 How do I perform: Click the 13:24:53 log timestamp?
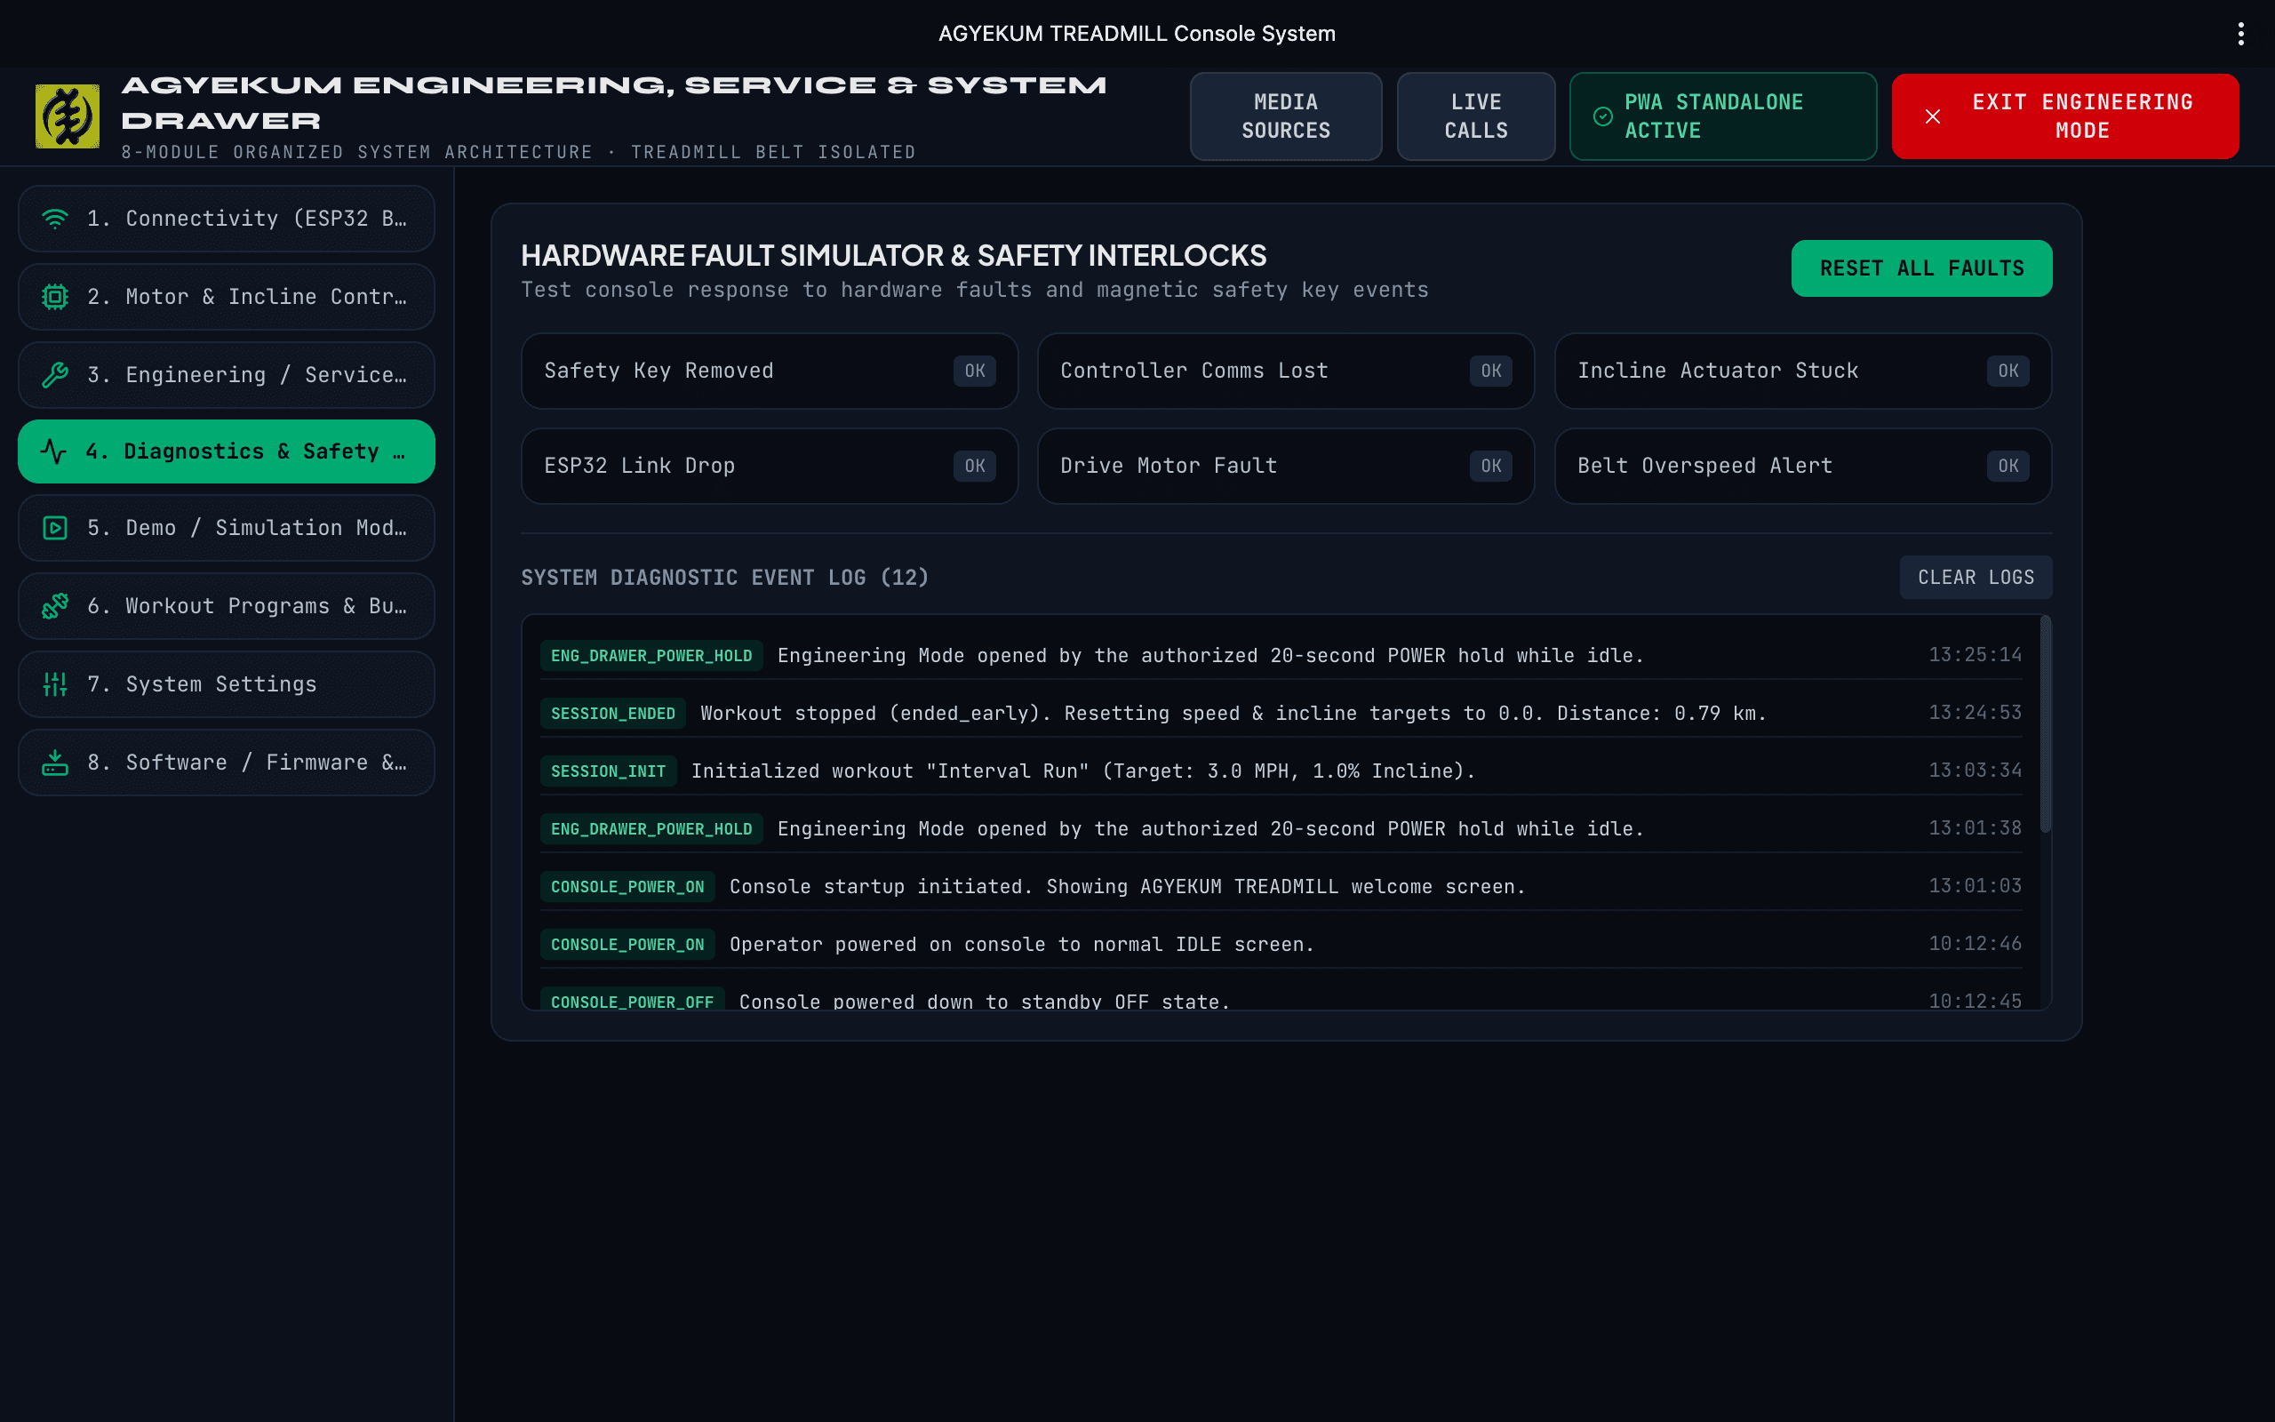pos(1976,713)
